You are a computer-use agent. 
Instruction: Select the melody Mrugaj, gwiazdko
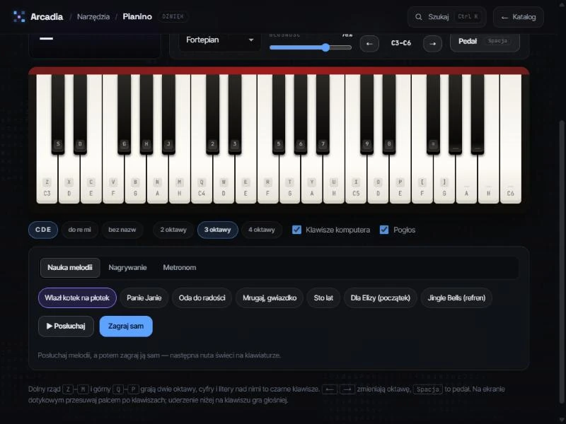coord(270,298)
